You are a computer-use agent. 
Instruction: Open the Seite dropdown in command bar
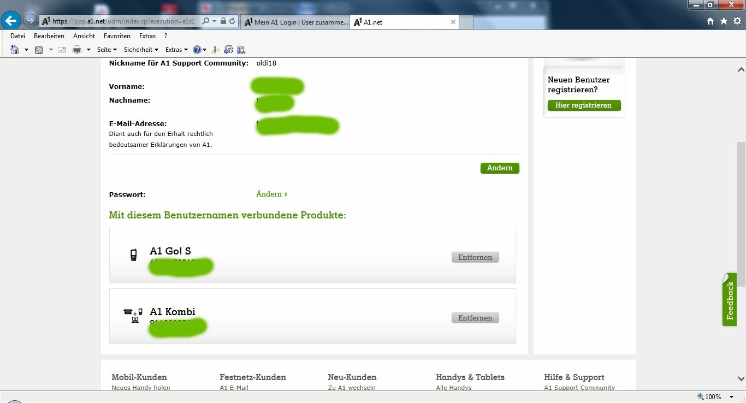click(x=107, y=50)
